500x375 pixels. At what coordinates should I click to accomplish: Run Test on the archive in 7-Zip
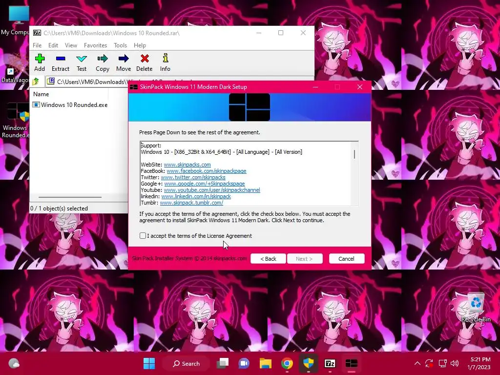(82, 62)
